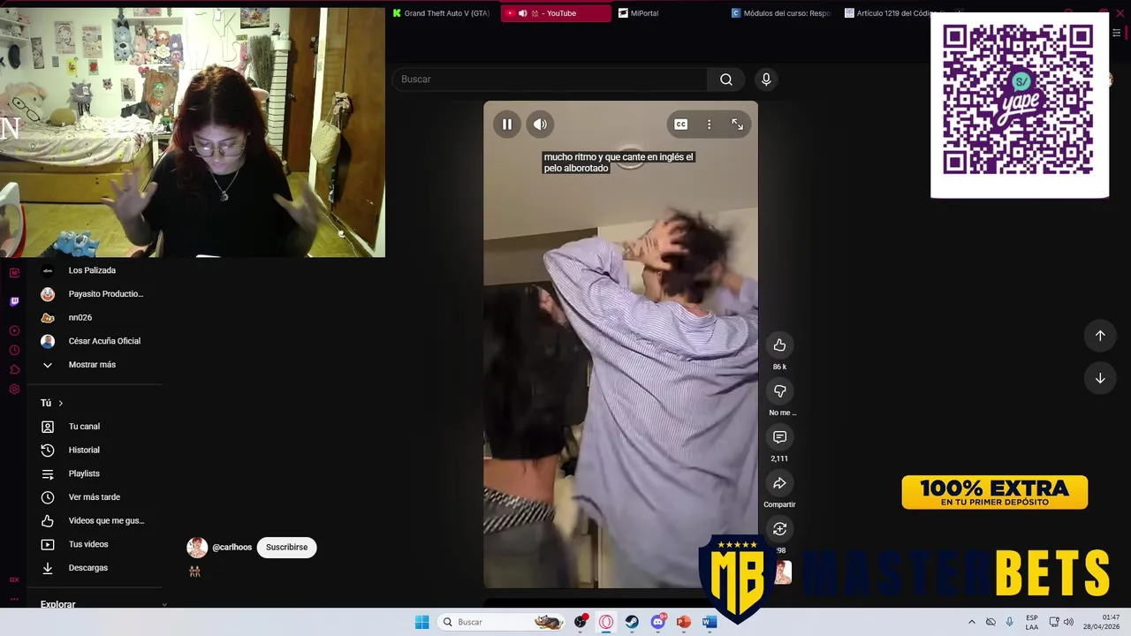Image resolution: width=1131 pixels, height=636 pixels.
Task: Like the Short with thumbs up
Action: coord(779,345)
